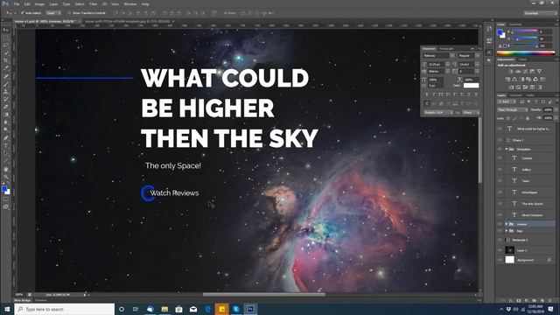The image size is (560, 315).
Task: Open the anti-aliasing Sharp dropdown
Action: pos(471,113)
